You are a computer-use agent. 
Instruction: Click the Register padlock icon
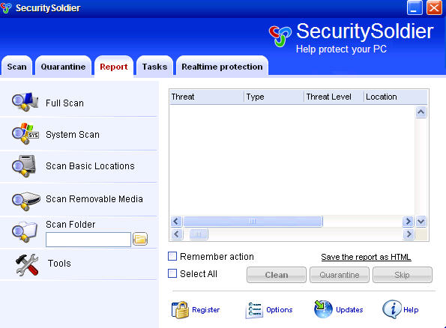180,310
